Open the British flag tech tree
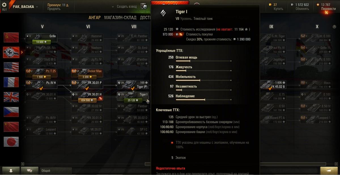This screenshot has width=340, height=175. 11,97
